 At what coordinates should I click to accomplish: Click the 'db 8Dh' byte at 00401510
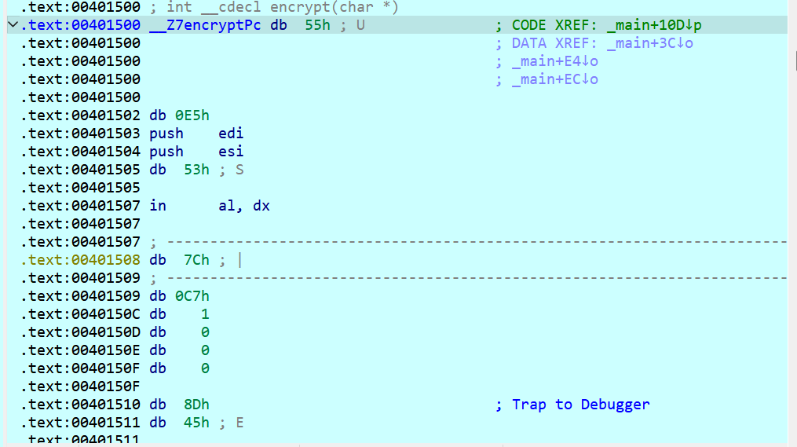(179, 405)
